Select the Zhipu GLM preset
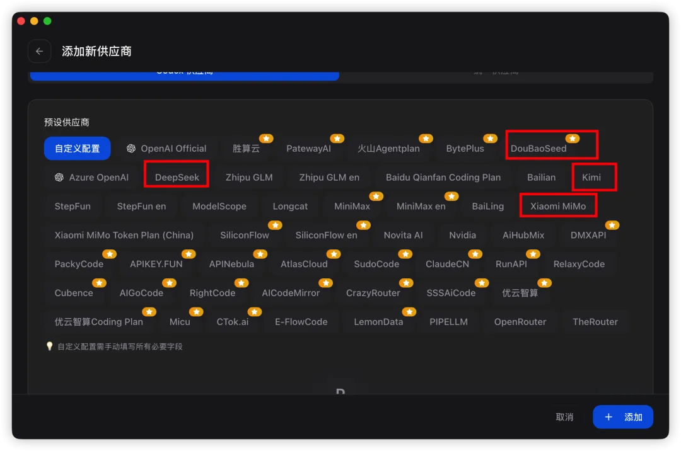 click(x=249, y=178)
